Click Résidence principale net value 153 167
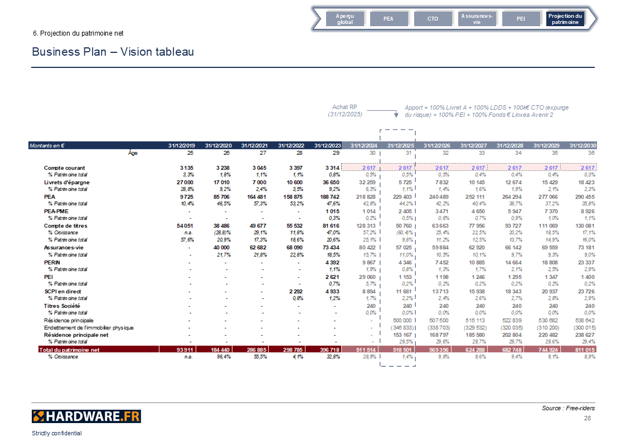Image resolution: width=626 pixels, height=442 pixels. click(x=402, y=335)
